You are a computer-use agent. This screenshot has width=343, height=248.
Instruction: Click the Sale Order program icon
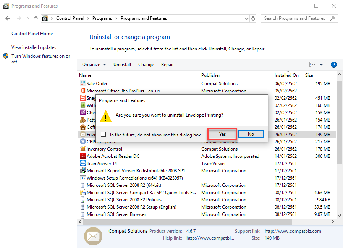pyautogui.click(x=83, y=83)
